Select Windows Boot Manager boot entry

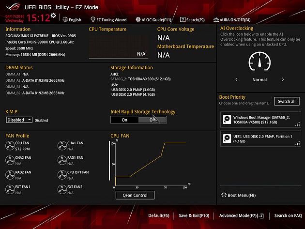point(260,120)
